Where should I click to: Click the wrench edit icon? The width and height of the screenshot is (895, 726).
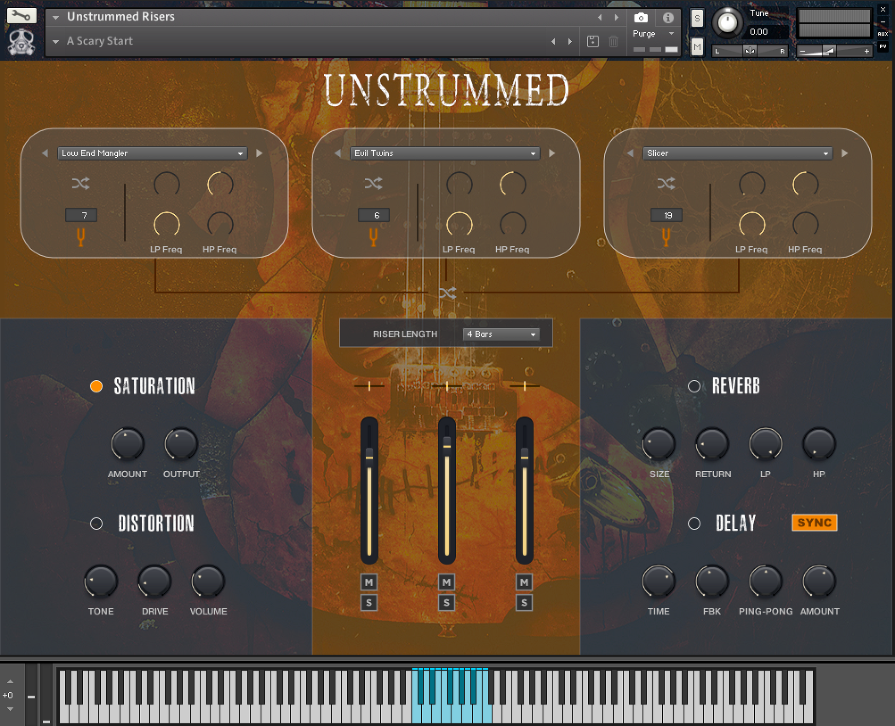coord(21,16)
